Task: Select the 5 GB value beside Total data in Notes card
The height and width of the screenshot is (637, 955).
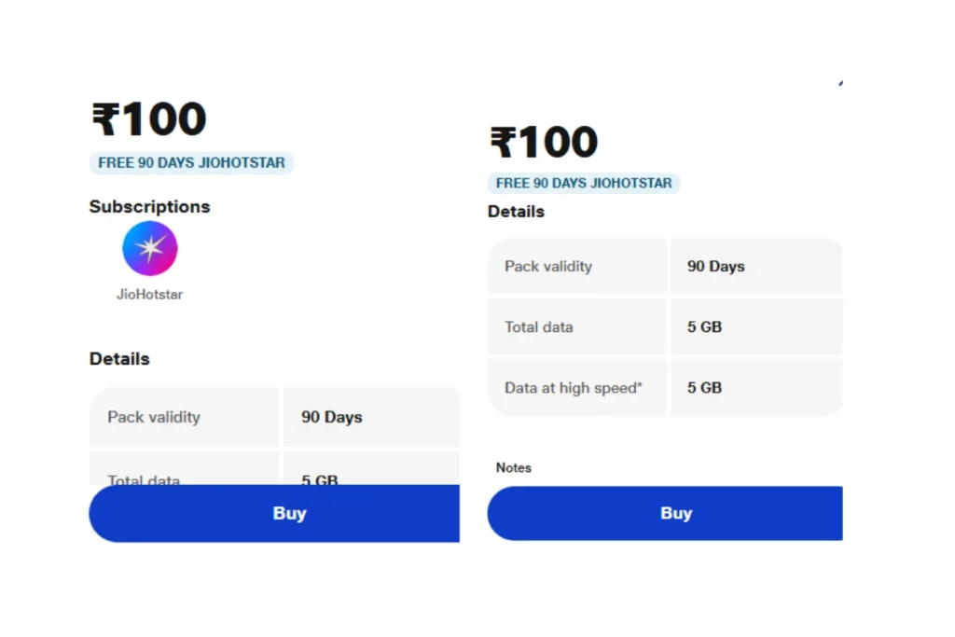Action: pos(705,327)
